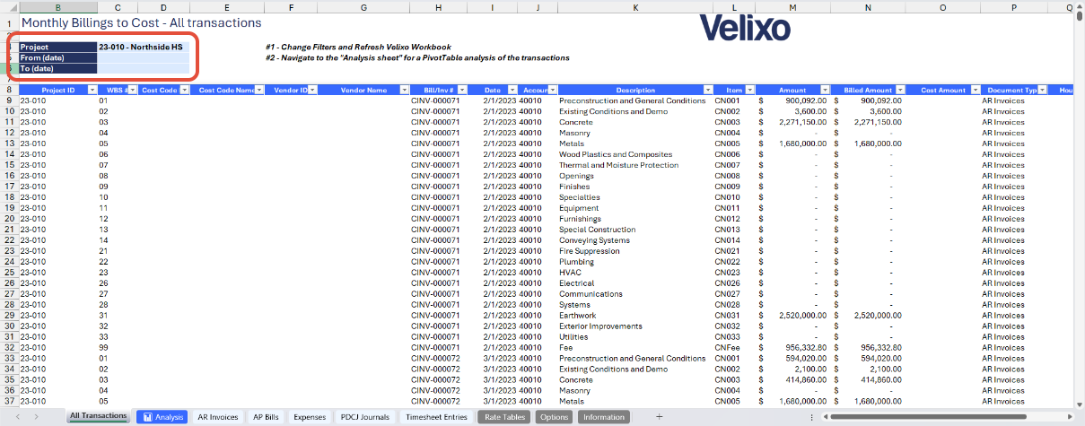Open the Cost Code Name filter dropdown
The width and height of the screenshot is (1085, 426).
(x=259, y=91)
